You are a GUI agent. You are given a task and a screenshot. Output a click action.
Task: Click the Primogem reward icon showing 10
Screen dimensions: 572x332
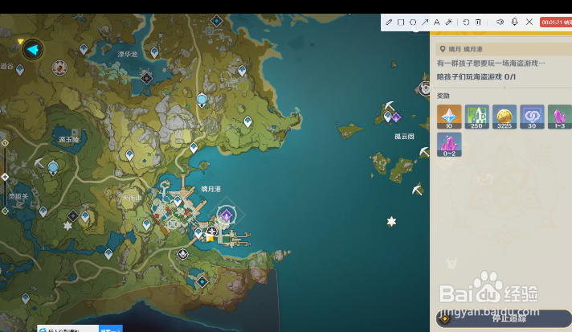(x=449, y=117)
